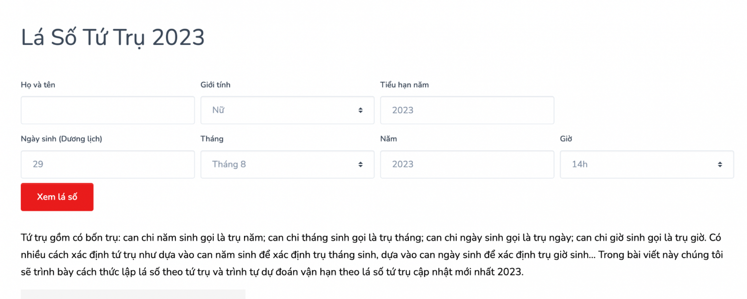Click the Họ và tên label

coord(38,85)
